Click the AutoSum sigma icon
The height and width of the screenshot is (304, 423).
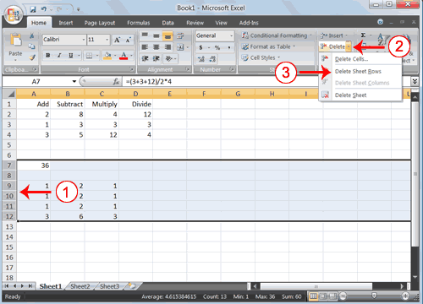363,35
